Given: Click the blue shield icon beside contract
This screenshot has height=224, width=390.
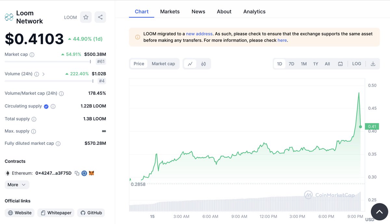Looking at the screenshot, I should 84,173.
